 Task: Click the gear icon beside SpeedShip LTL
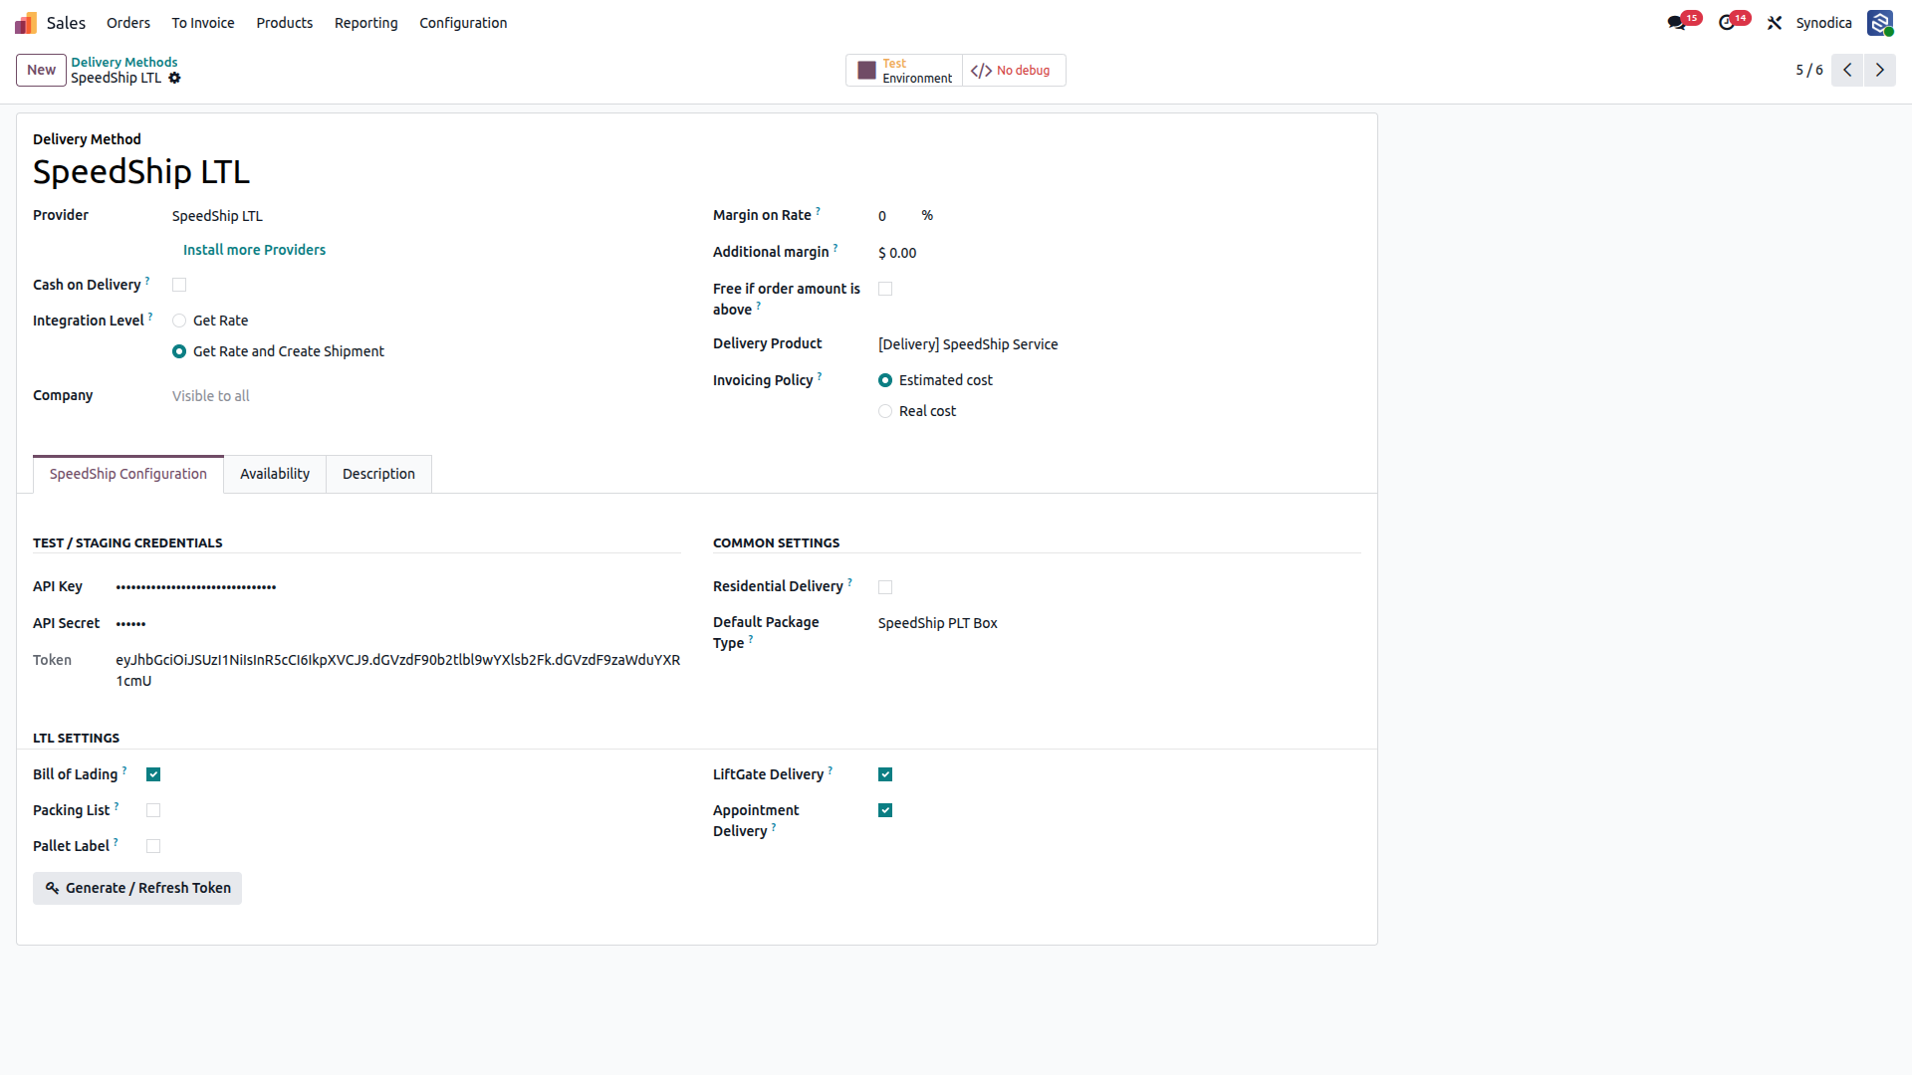[x=175, y=79]
